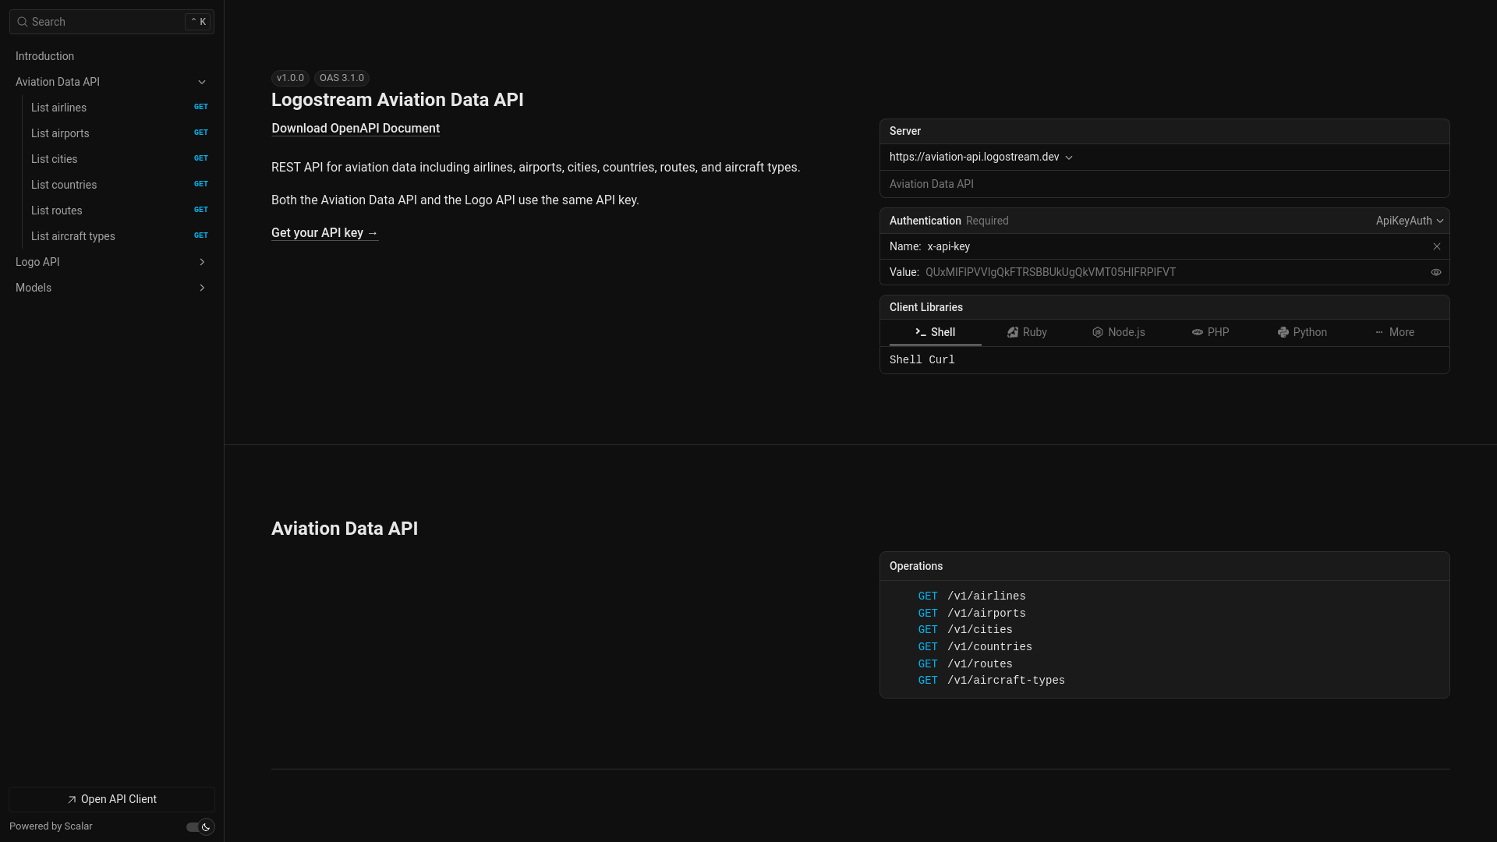Open List airports in sidebar

pos(119,133)
